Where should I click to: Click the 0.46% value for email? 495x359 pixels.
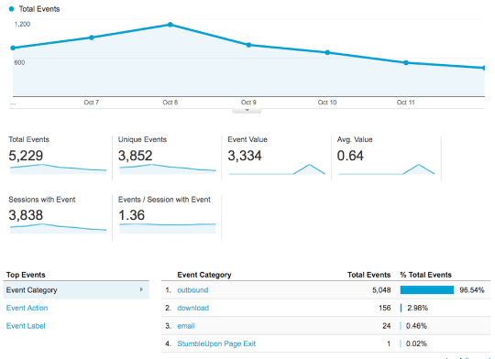coord(416,326)
